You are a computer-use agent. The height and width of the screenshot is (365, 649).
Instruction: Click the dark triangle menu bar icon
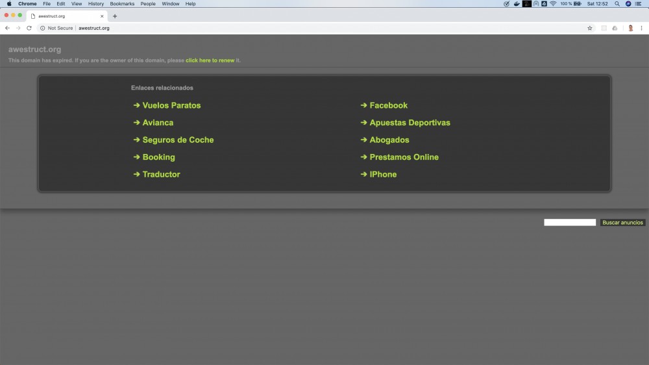(x=544, y=4)
